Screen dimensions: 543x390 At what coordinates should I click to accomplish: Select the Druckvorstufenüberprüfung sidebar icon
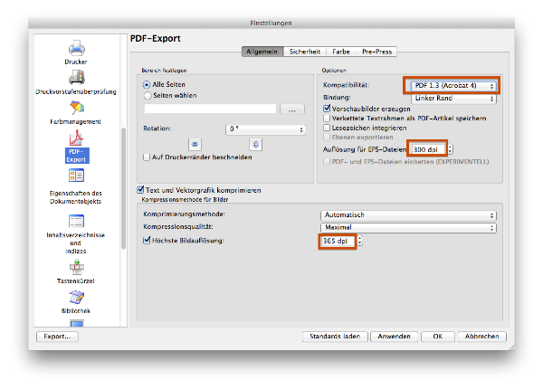pos(76,81)
